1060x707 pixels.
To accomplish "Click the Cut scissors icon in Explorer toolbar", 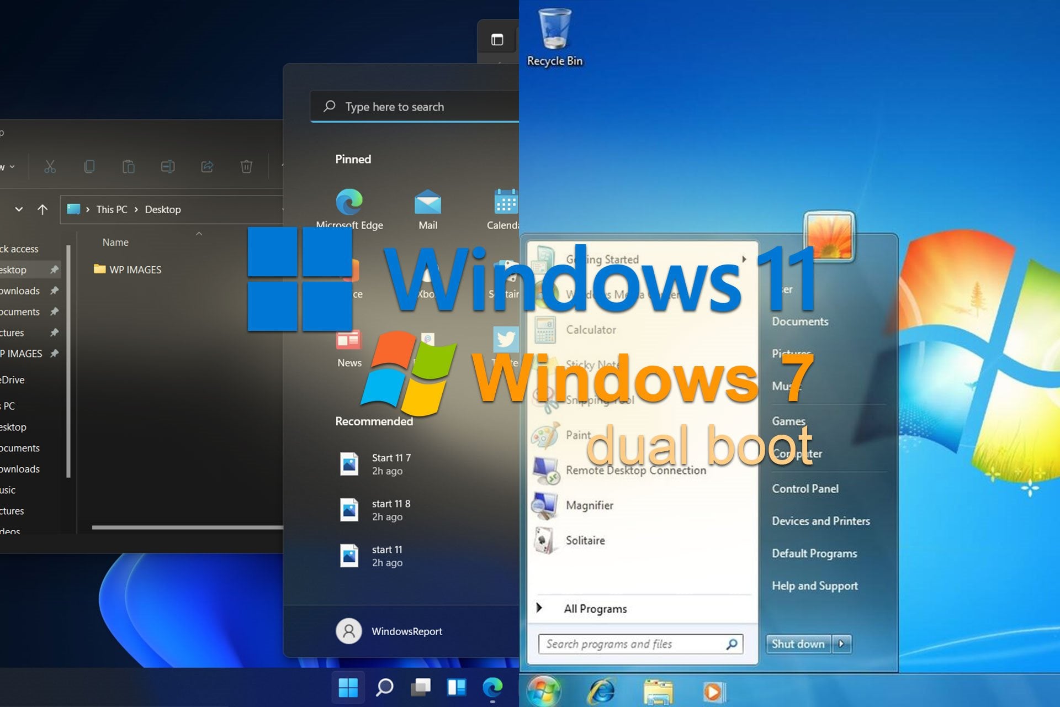I will point(50,166).
